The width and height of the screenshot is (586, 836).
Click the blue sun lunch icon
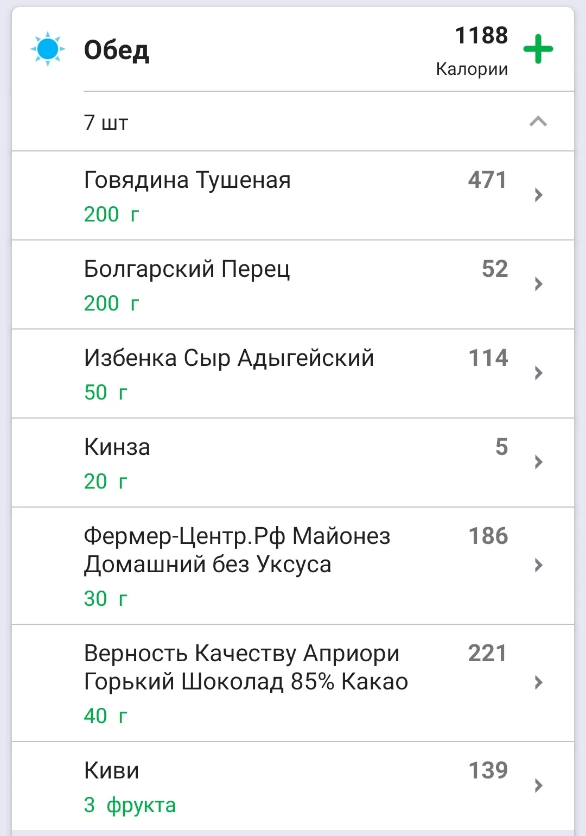click(48, 49)
